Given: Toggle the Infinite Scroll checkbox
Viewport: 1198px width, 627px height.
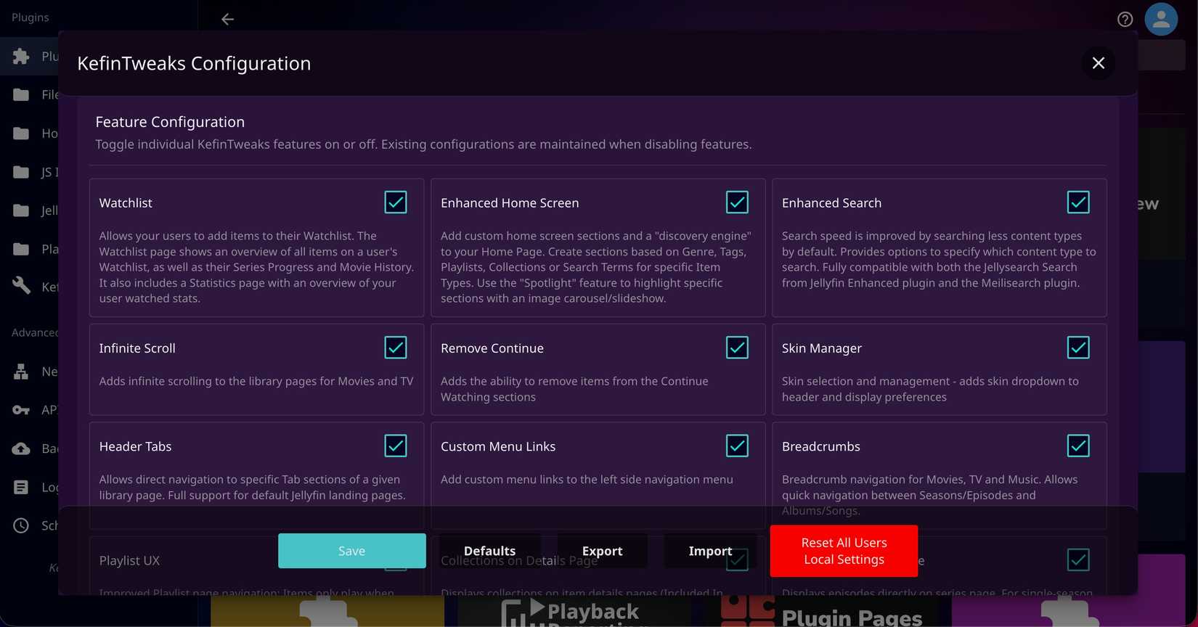Looking at the screenshot, I should [396, 348].
